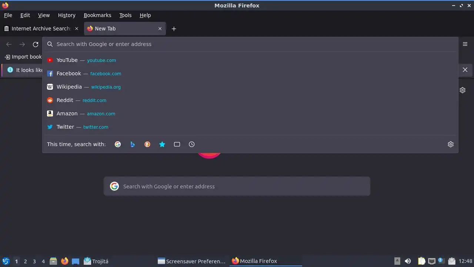Open the reddit.com suggestion
This screenshot has height=267, width=474.
[x=250, y=100]
